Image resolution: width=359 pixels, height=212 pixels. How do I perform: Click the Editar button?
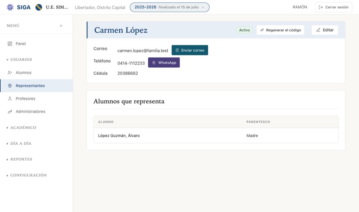[325, 30]
